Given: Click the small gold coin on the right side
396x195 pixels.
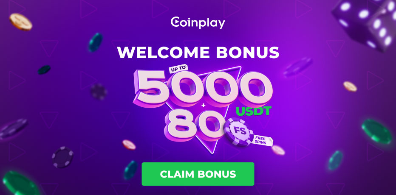Looking at the screenshot, I should point(350,86).
